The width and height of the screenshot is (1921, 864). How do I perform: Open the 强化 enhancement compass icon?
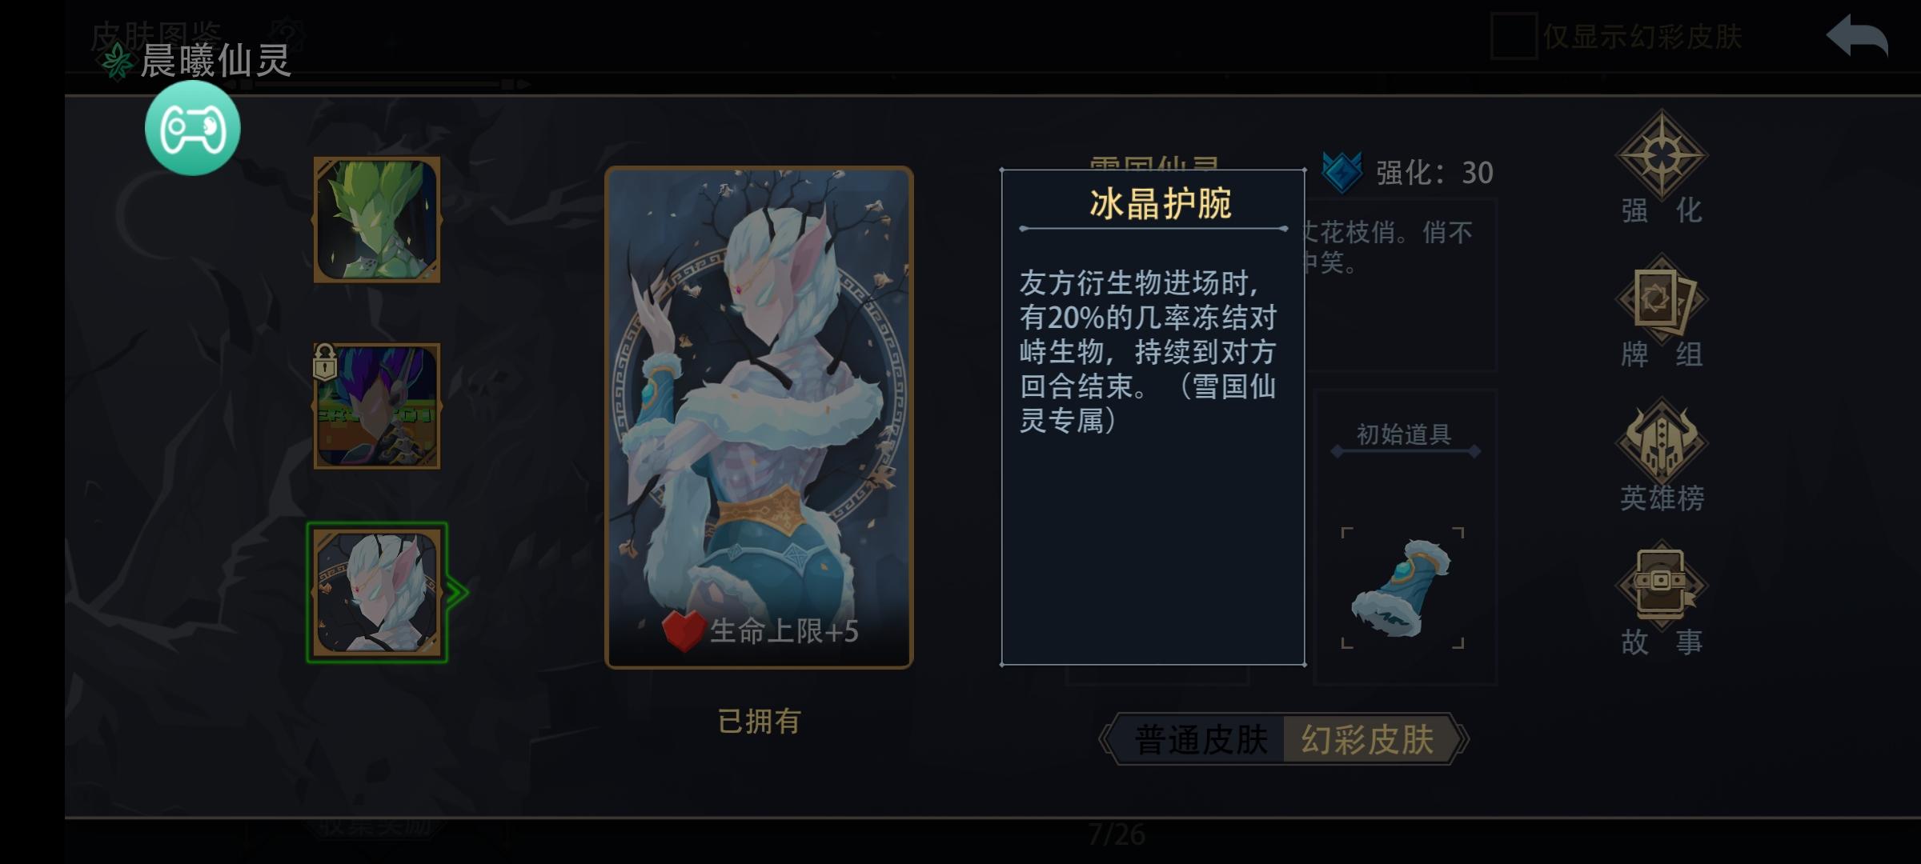click(x=1662, y=154)
